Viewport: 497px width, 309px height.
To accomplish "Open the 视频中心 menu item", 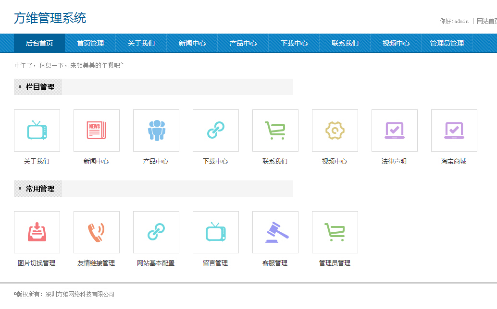I will [395, 43].
